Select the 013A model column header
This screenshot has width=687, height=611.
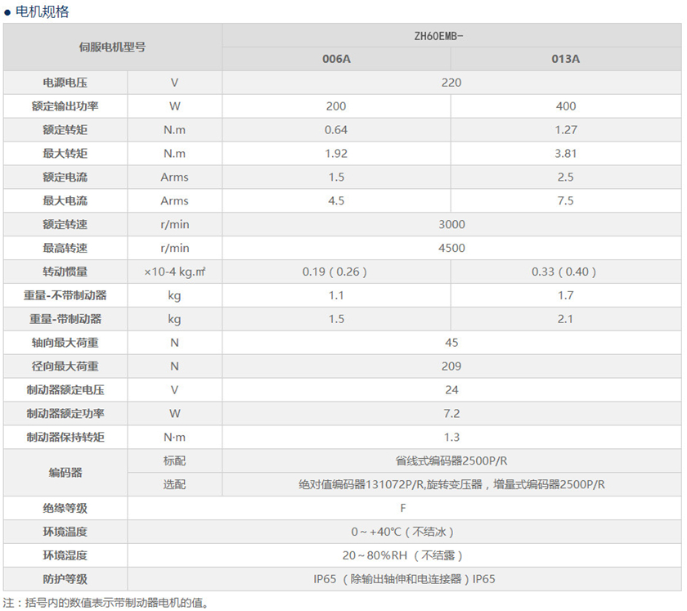point(565,59)
